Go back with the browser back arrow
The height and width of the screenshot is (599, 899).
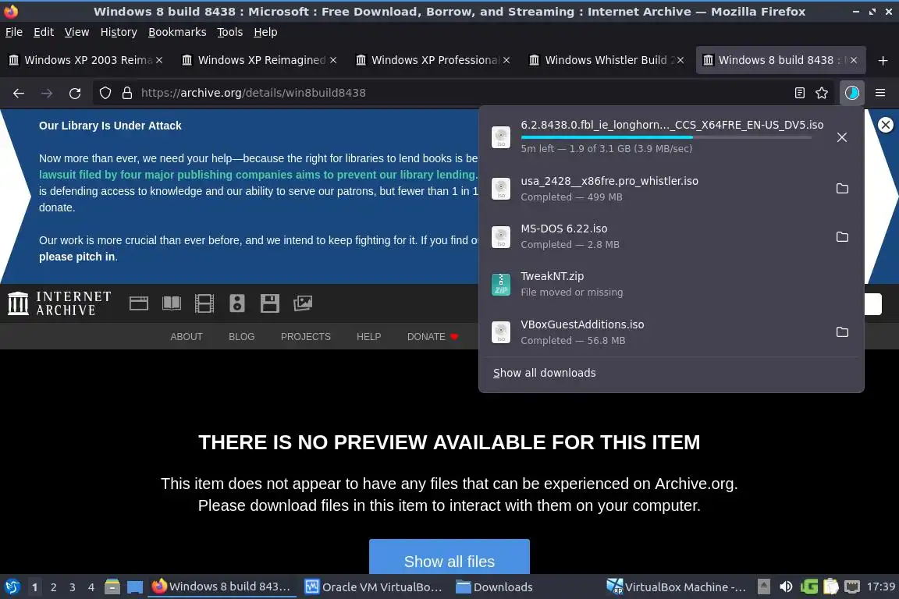(x=19, y=93)
